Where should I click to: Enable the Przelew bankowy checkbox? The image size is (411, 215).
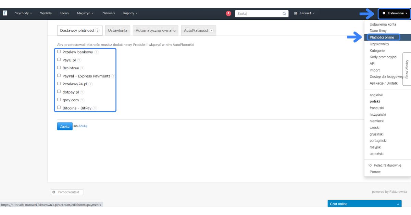pyautogui.click(x=59, y=52)
